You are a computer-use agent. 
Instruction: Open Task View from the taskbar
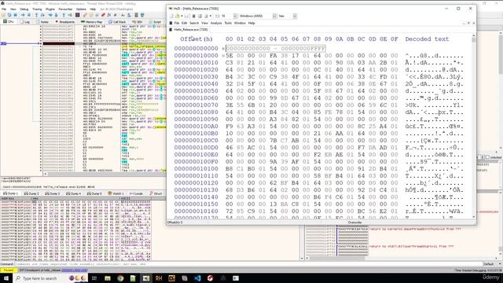coord(94,278)
